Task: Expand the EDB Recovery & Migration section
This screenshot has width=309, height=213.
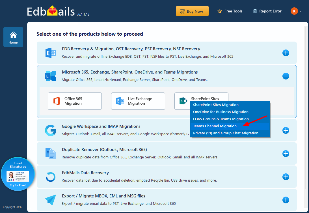Action: [x=286, y=53]
